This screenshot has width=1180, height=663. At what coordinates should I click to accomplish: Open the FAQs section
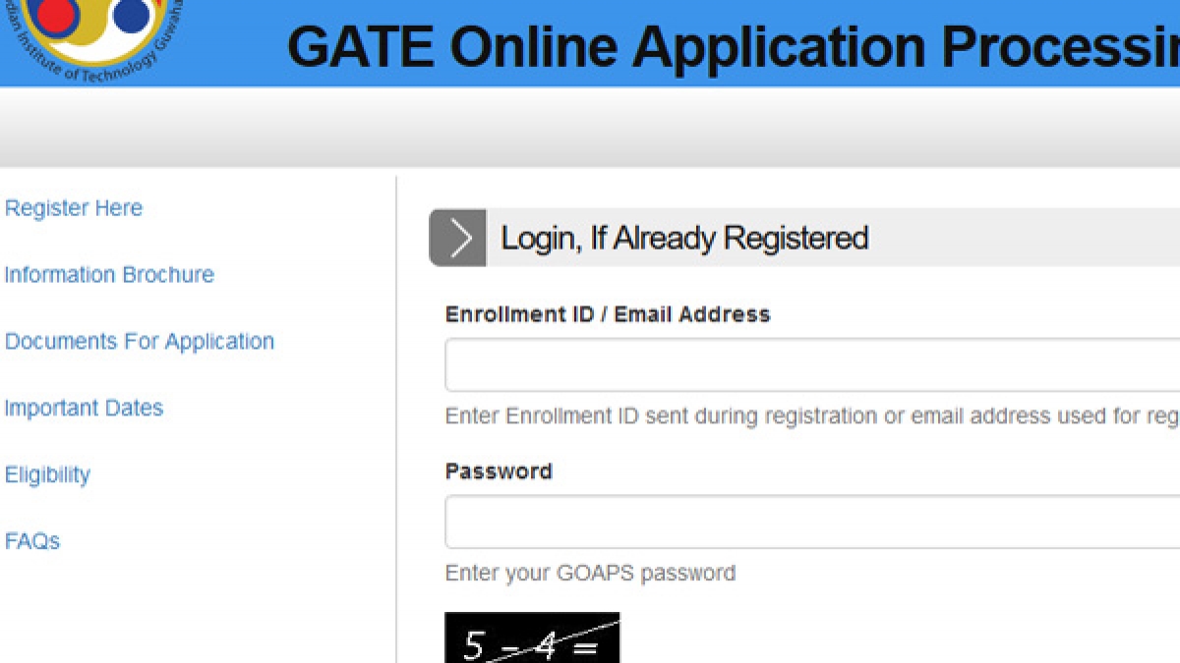click(x=32, y=541)
